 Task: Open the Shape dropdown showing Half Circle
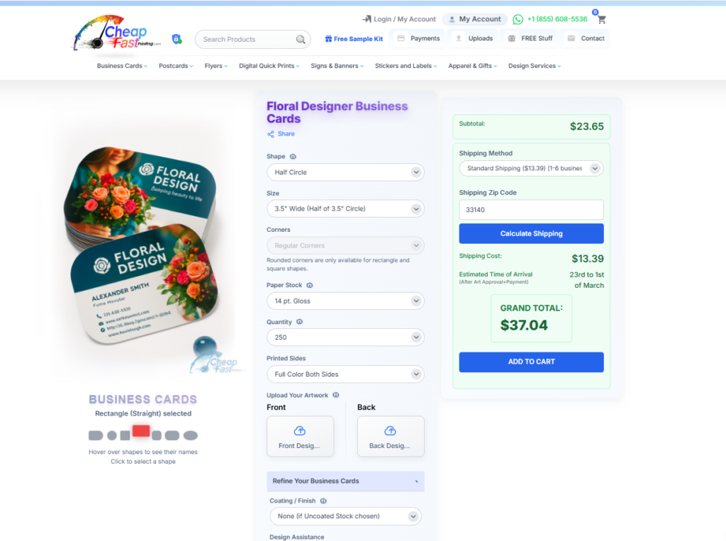click(345, 172)
